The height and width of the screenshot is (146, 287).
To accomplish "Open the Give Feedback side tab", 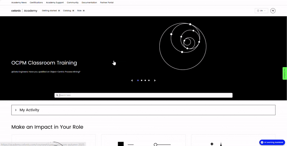I will [x=284, y=73].
